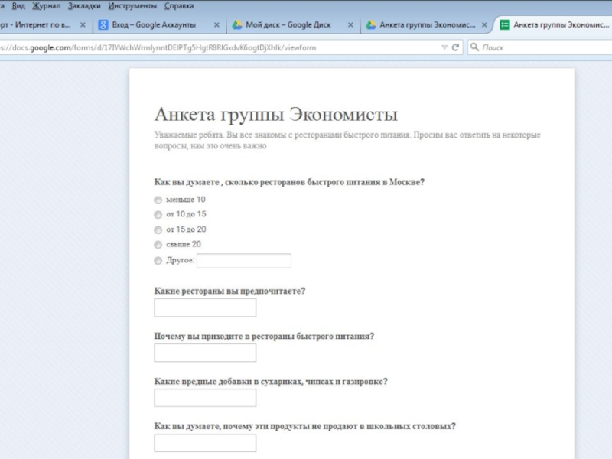Screen dimensions: 612x459
Task: Open the 'Закладки' menu
Action: (x=84, y=5)
